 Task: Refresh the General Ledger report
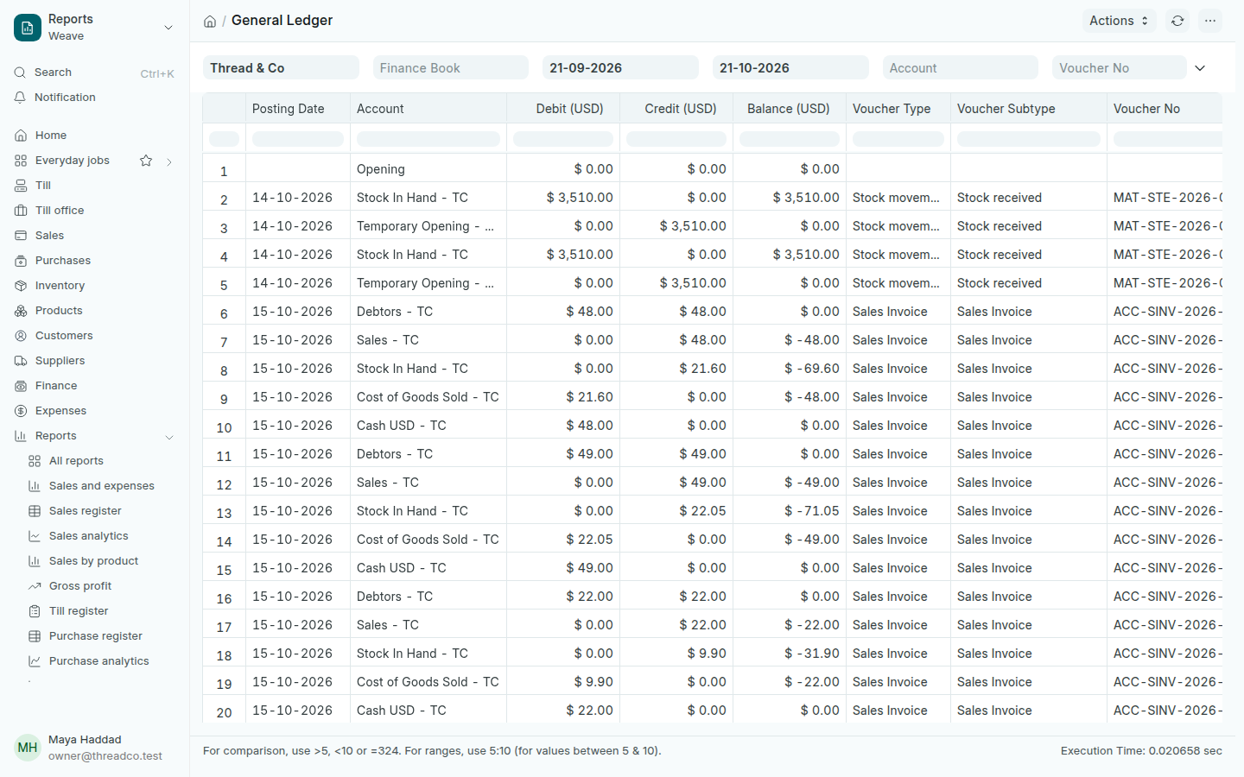click(1177, 21)
